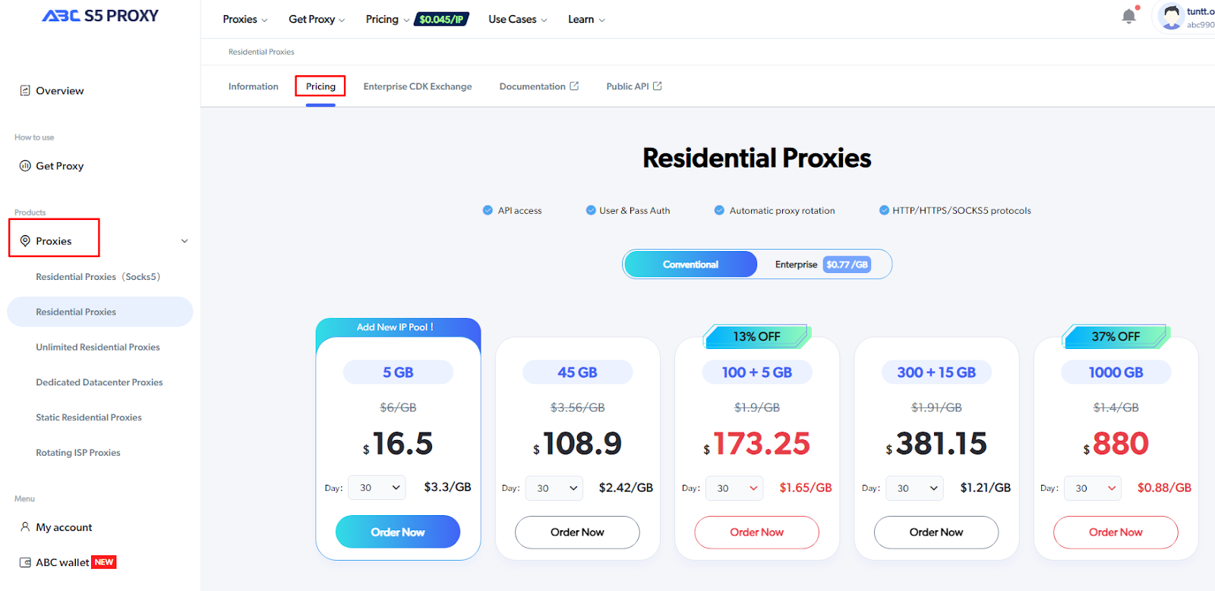Click the Documentation external link icon
The image size is (1215, 591).
pyautogui.click(x=574, y=86)
